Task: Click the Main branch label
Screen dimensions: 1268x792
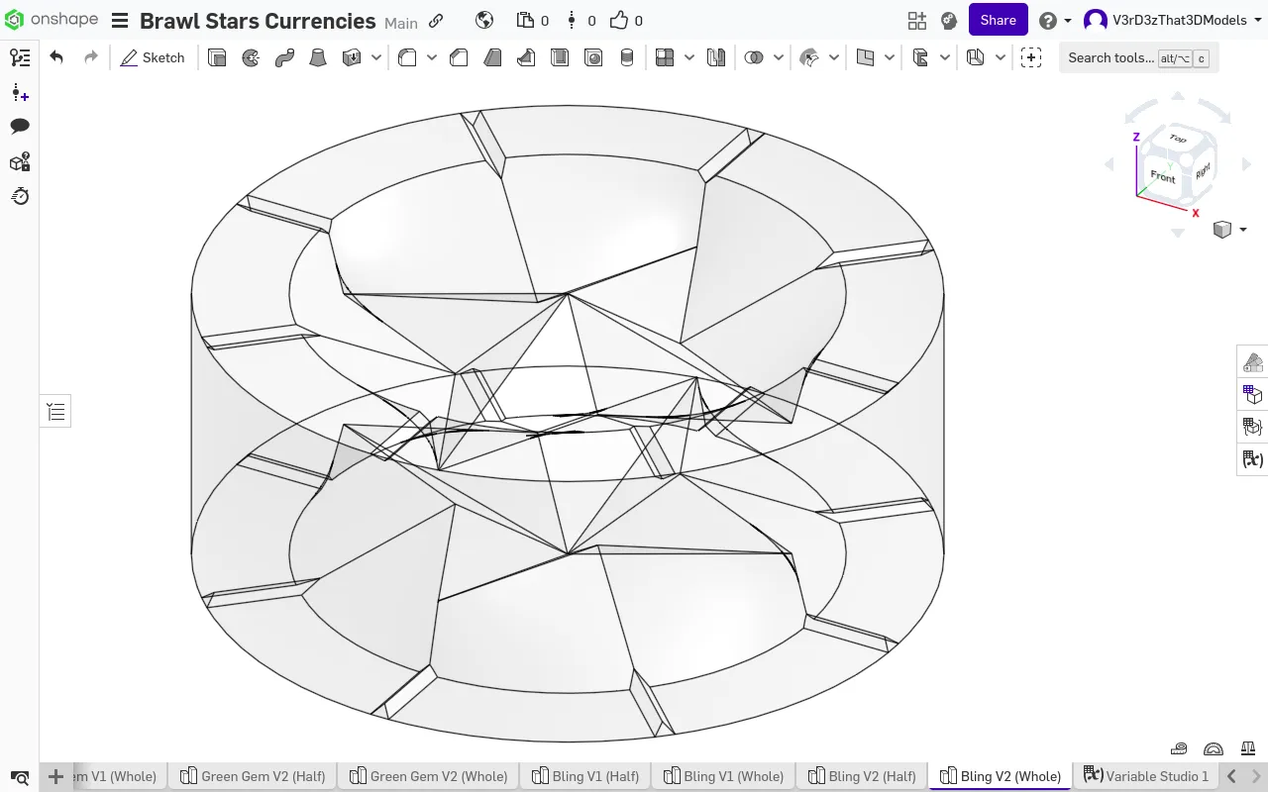Action: click(x=401, y=23)
